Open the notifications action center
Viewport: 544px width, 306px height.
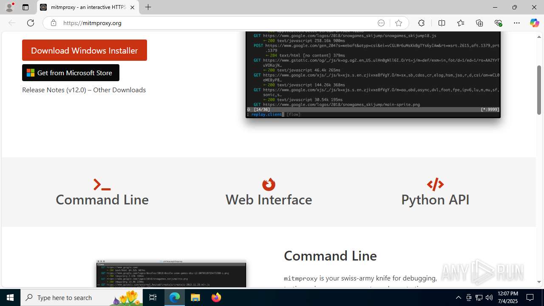tap(530, 297)
